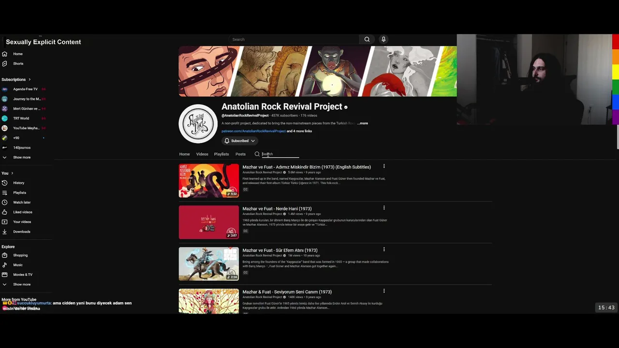Click the top YouTube search field

(x=294, y=40)
